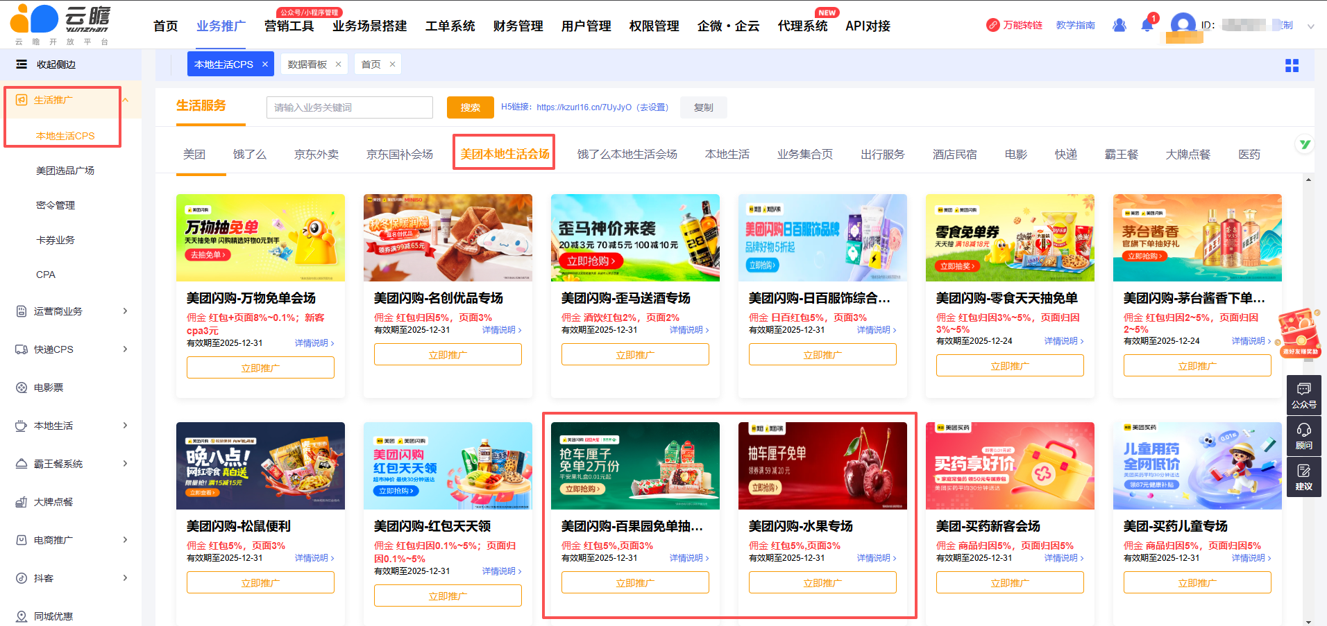
Task: Expand the 快递CPS sidebar menu
Action: tap(125, 349)
